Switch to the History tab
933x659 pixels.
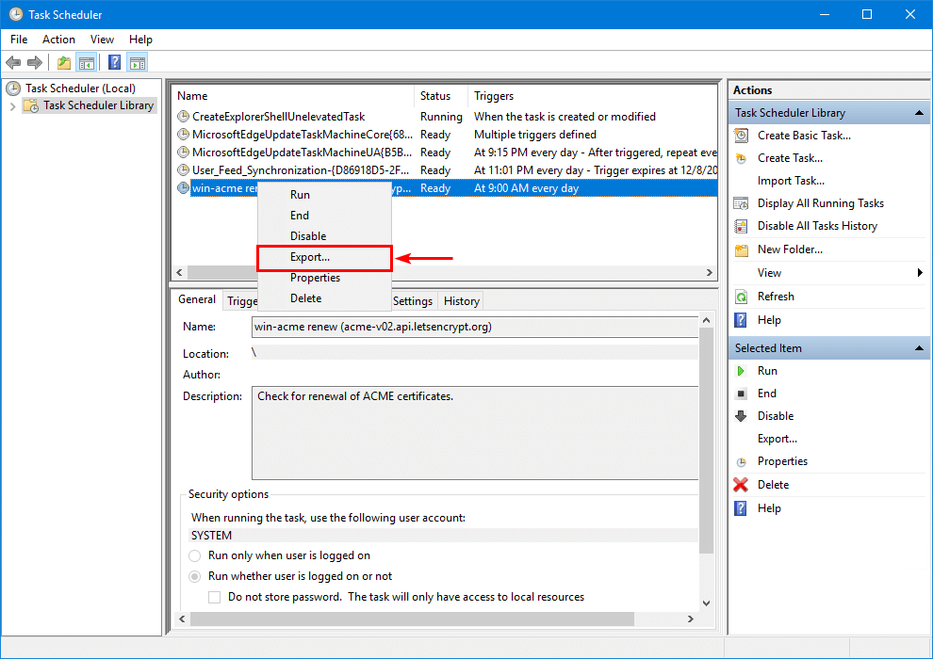click(461, 301)
